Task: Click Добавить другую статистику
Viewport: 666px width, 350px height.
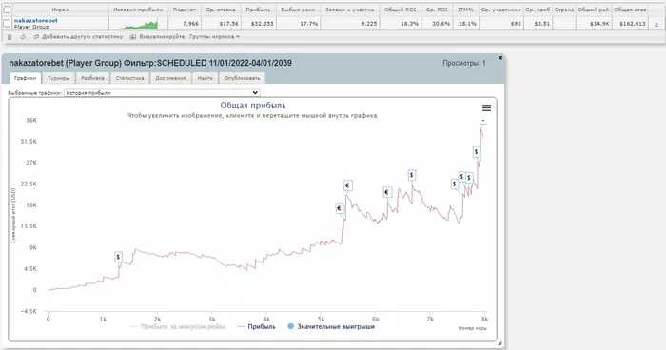Action: coord(83,37)
